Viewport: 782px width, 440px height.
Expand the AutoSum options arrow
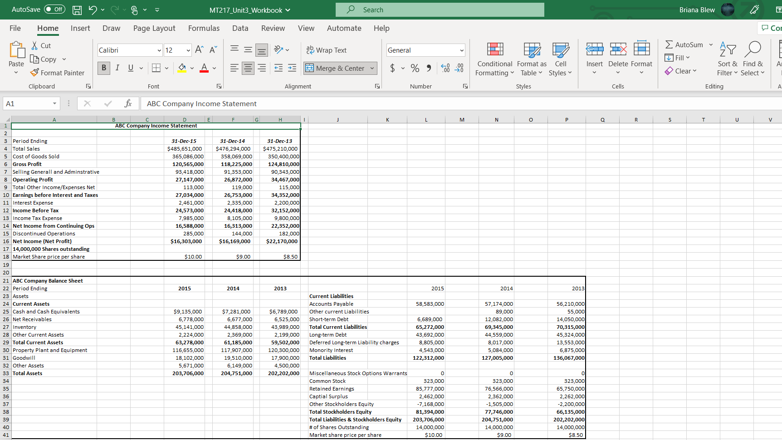(711, 44)
